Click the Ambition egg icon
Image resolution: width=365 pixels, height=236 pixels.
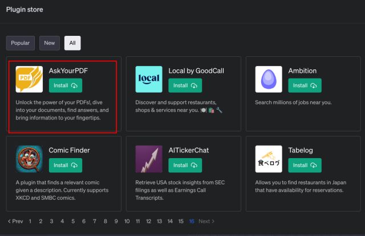click(x=269, y=79)
